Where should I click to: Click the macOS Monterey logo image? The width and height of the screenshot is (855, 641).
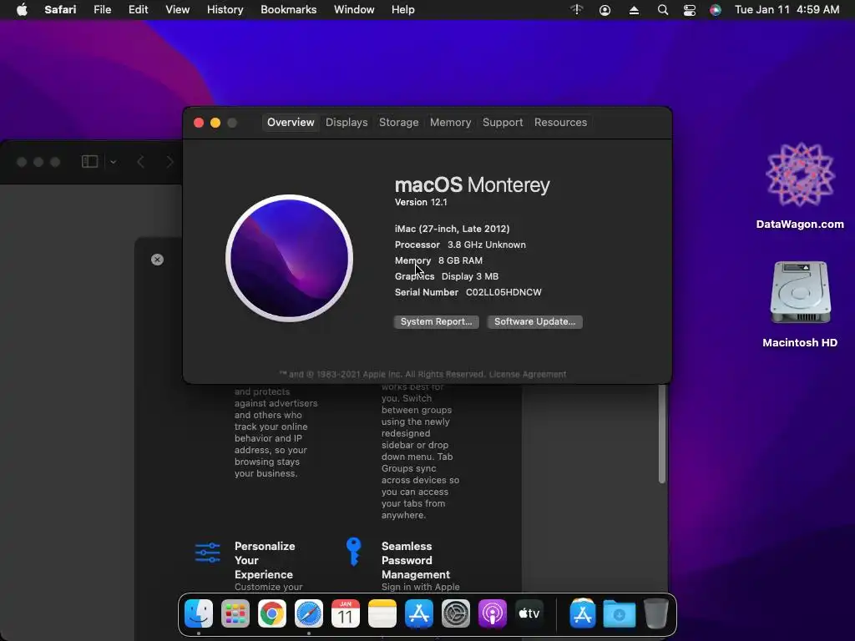pos(289,259)
